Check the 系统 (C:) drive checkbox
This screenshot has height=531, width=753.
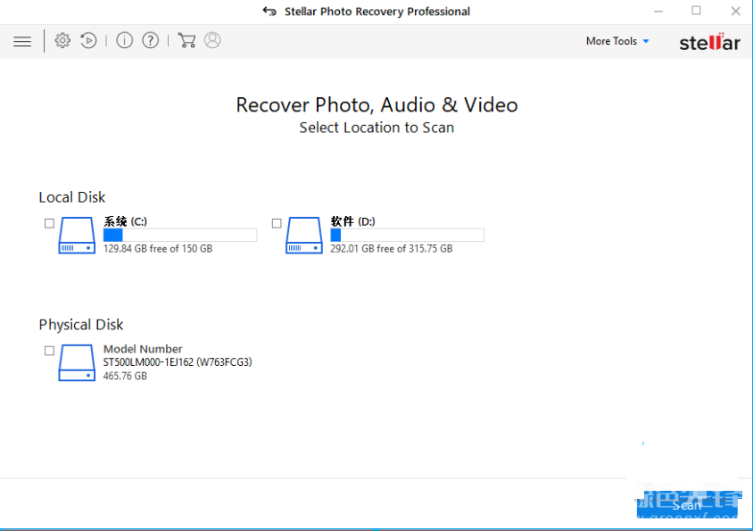click(x=49, y=223)
